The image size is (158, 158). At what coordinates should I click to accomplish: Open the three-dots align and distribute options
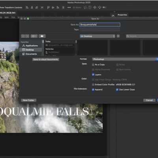[x=69, y=8]
